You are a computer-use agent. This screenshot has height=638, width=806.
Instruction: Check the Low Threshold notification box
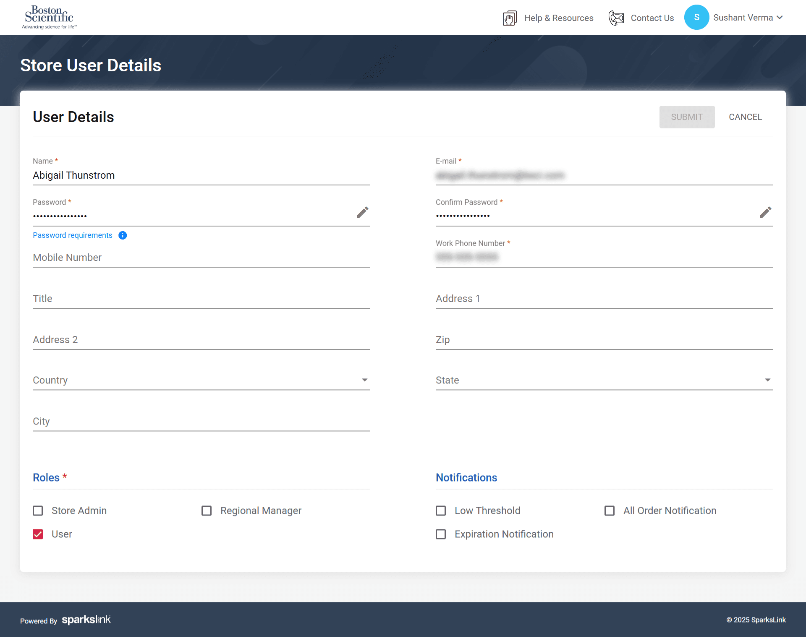coord(441,510)
